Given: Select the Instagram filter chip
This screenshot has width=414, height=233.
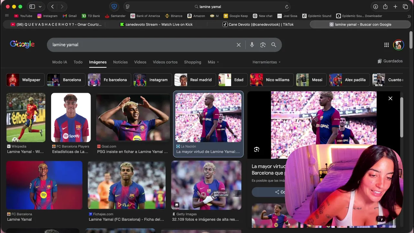Looking at the screenshot, I should (153, 80).
